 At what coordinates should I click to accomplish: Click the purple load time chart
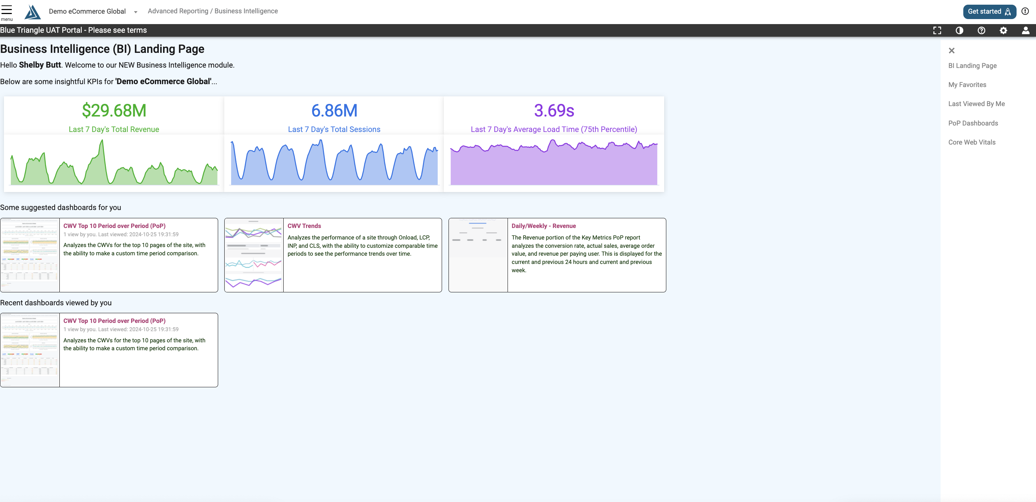[554, 162]
